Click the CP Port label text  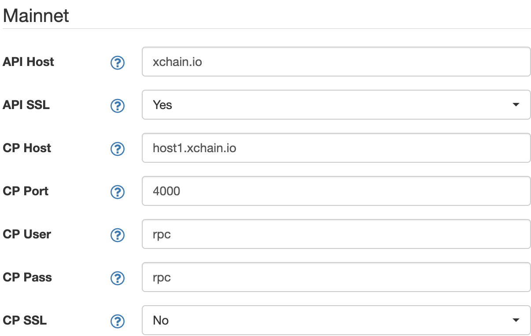coord(26,191)
